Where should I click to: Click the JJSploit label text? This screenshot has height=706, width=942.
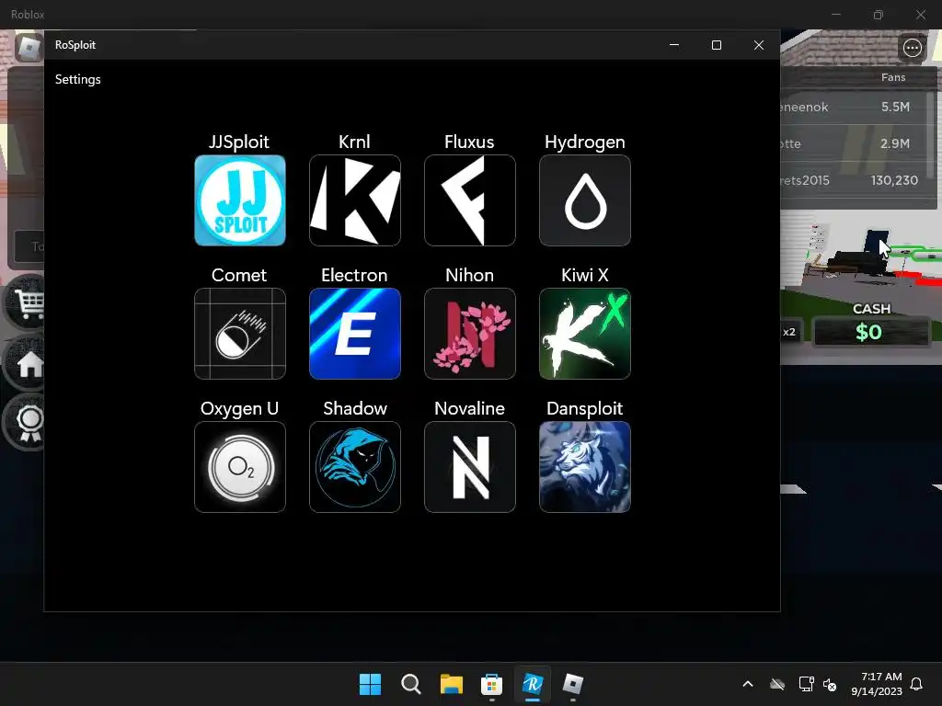click(239, 142)
